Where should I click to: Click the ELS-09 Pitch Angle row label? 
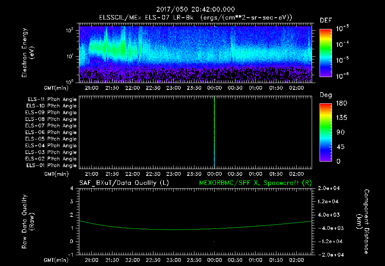click(x=51, y=113)
